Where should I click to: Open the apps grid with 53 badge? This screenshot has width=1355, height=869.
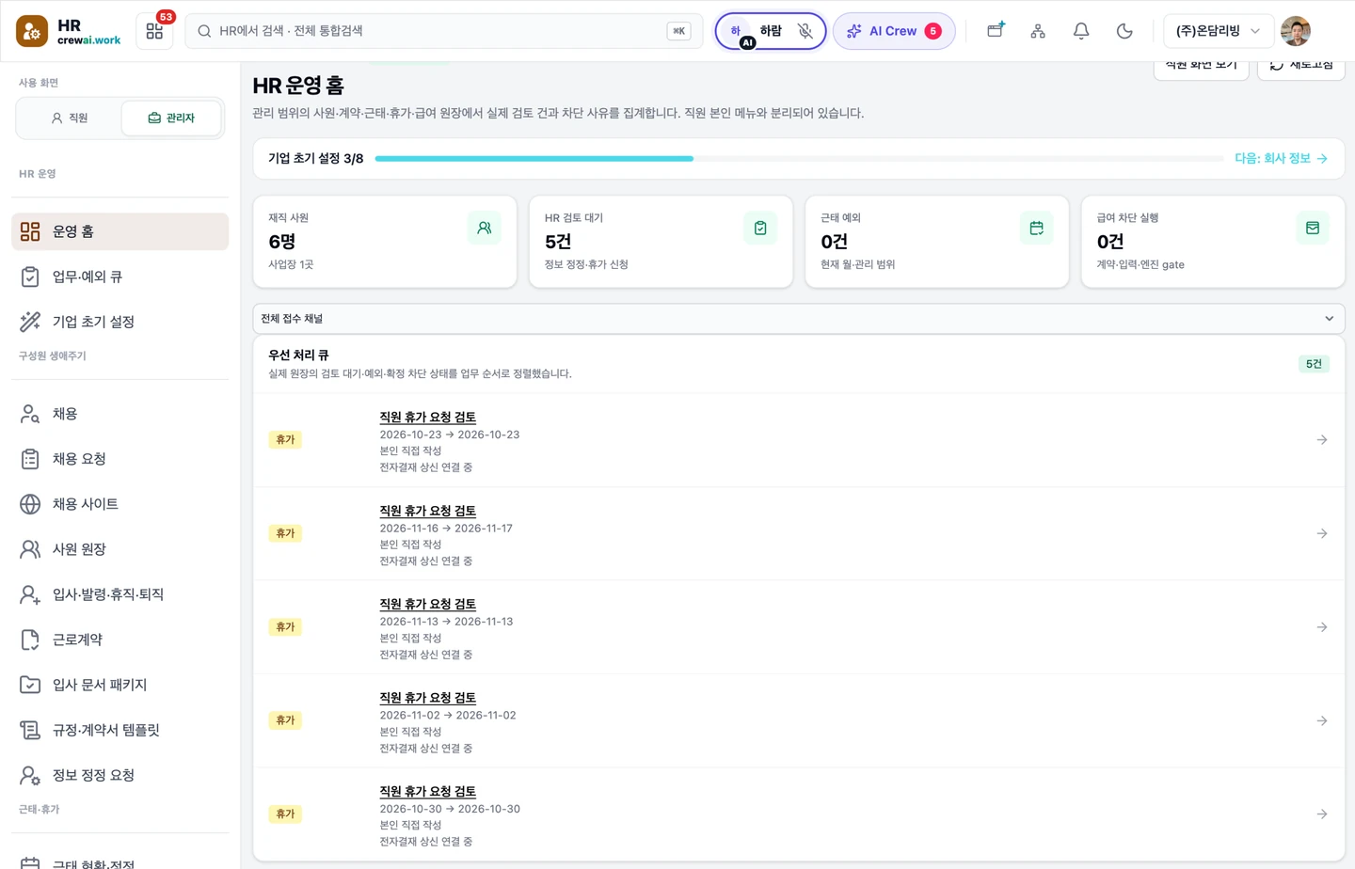pos(155,31)
